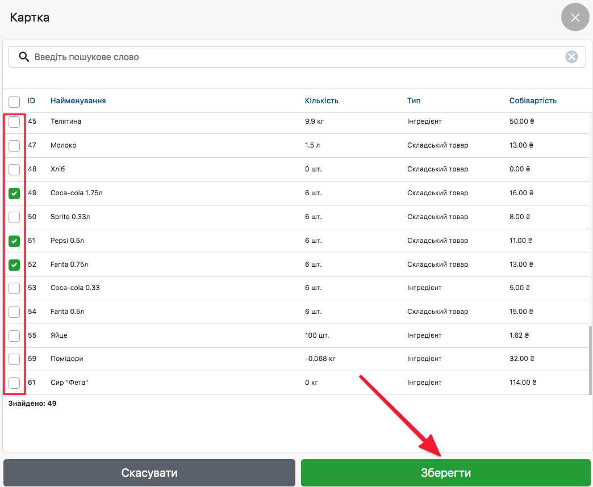Sort by Кількість column header
593x487 pixels.
click(321, 101)
